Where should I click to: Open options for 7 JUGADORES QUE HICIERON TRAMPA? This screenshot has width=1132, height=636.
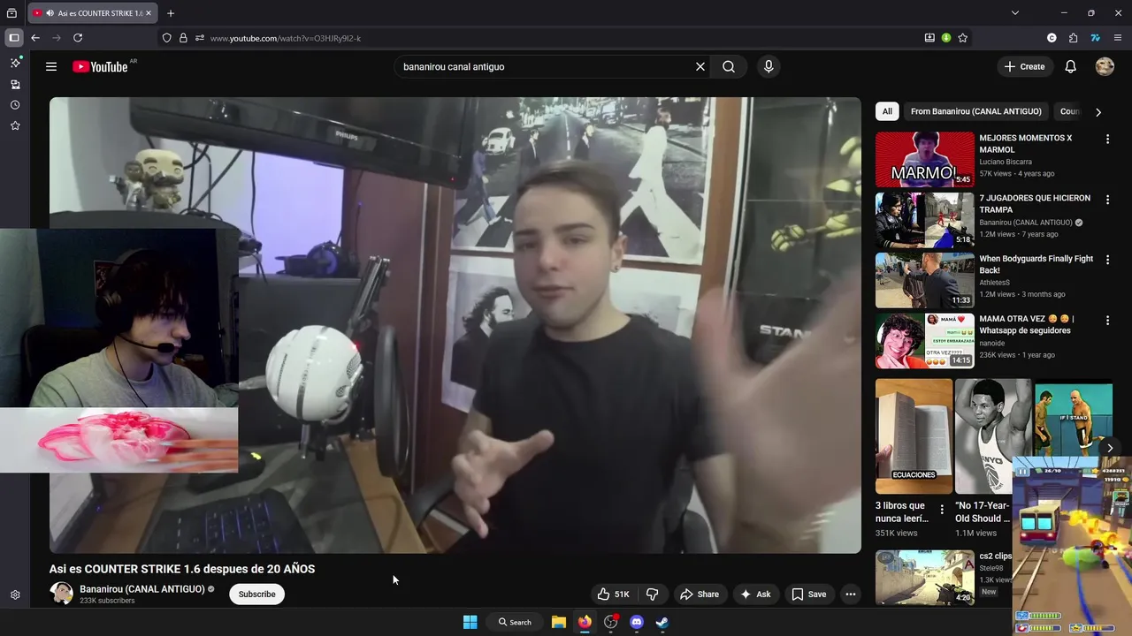(x=1107, y=200)
